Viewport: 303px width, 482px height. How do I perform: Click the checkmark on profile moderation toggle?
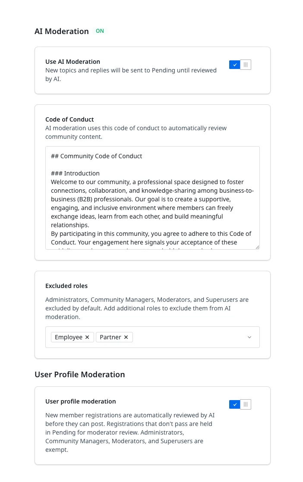[235, 404]
